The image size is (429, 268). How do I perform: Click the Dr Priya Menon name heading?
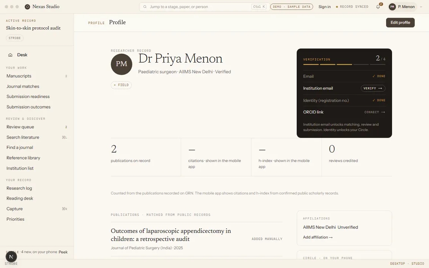[180, 58]
